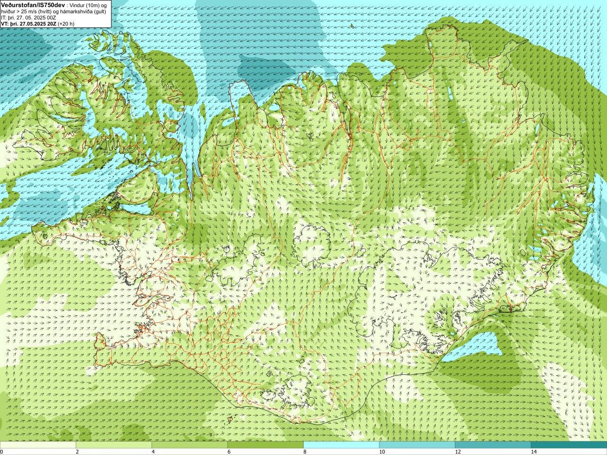Screen dimensions: 607x455
Task: Click the legend tick label '2'
Action: click(x=77, y=452)
